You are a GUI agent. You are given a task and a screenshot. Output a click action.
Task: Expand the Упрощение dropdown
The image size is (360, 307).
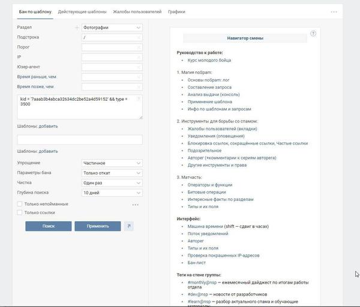pyautogui.click(x=112, y=163)
